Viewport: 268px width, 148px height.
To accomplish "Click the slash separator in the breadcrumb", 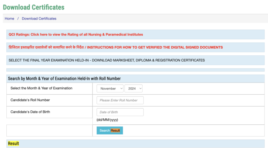I will [18, 18].
